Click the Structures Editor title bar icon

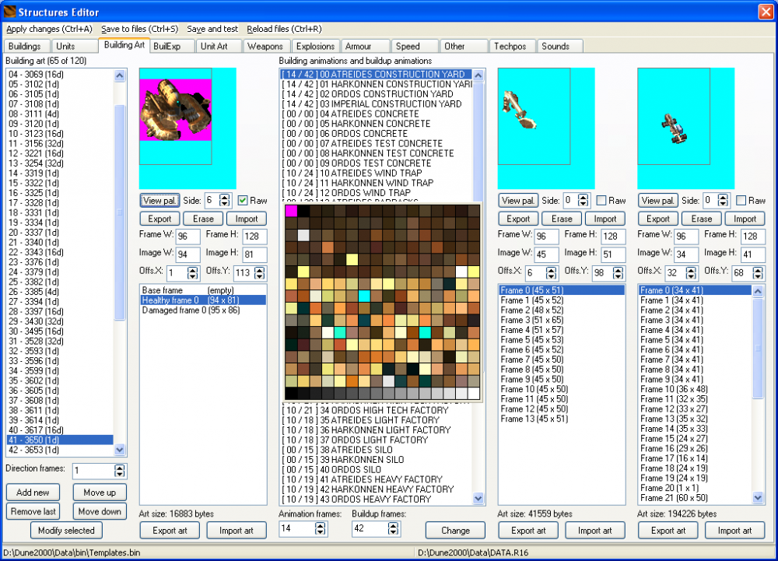(9, 12)
